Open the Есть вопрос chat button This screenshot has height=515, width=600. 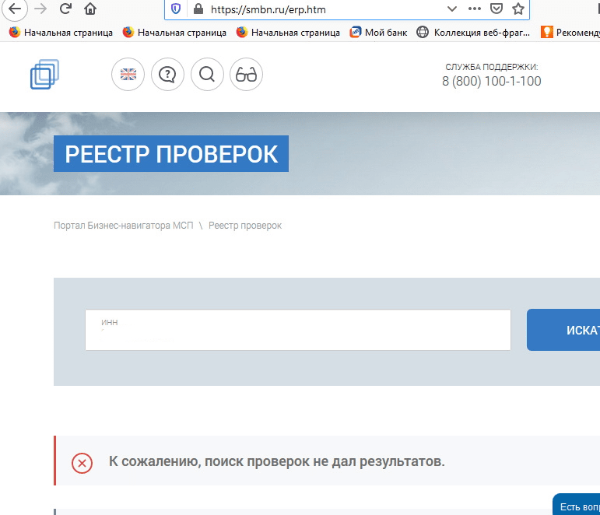(577, 504)
